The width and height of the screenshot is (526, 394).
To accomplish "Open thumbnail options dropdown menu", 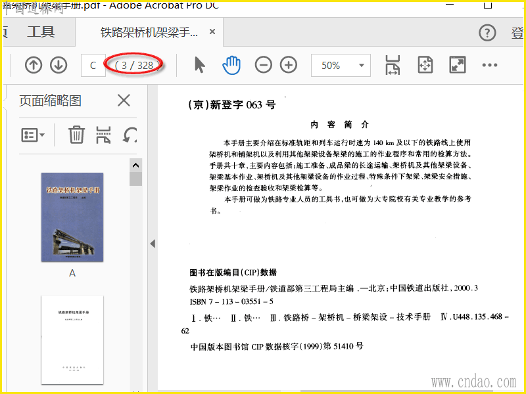I will [33, 135].
